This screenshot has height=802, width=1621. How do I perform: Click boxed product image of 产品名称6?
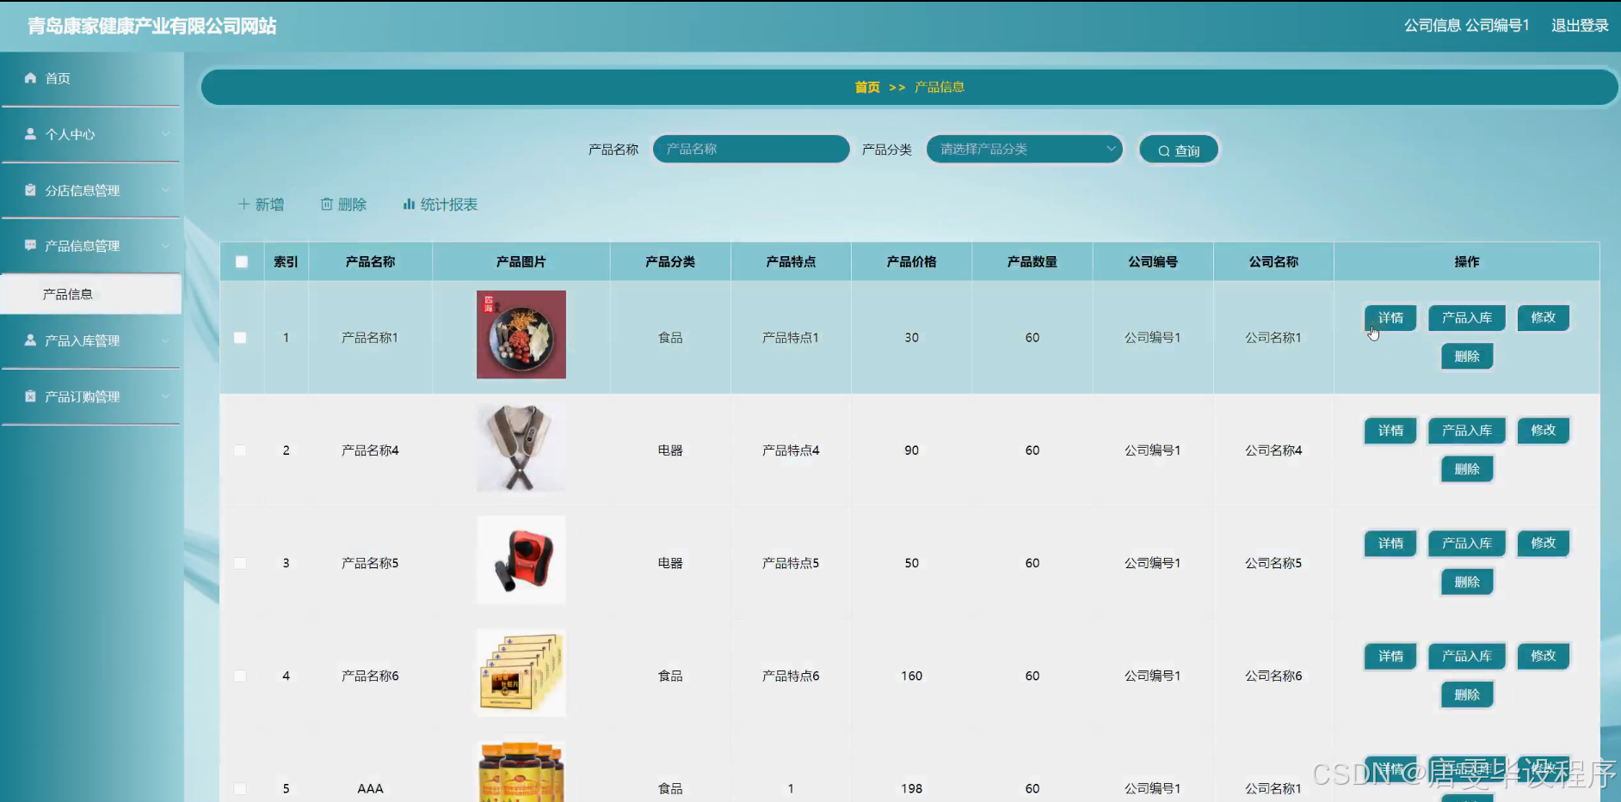pos(521,672)
